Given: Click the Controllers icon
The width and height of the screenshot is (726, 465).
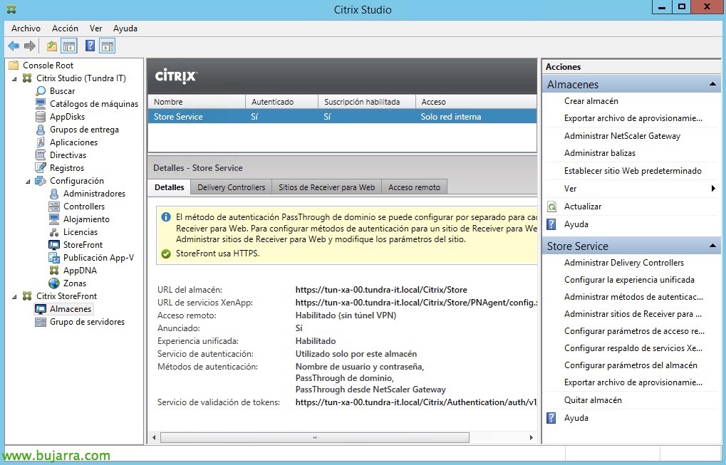Looking at the screenshot, I should 54,207.
